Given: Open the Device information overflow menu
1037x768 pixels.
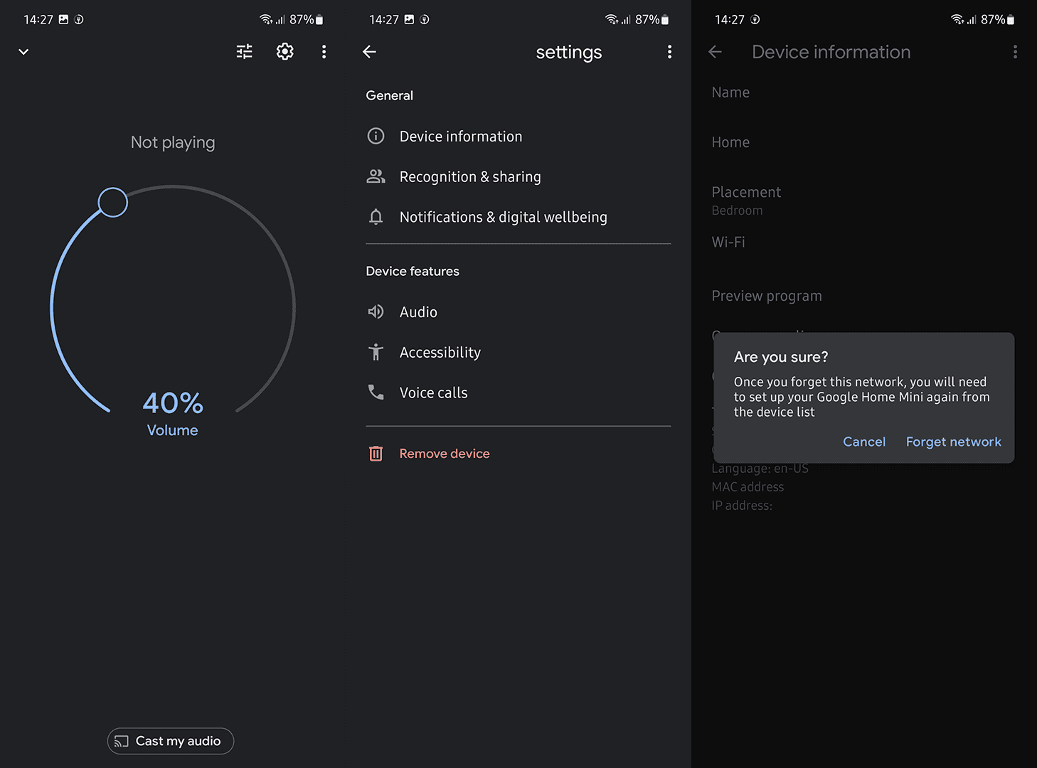Looking at the screenshot, I should (1016, 51).
